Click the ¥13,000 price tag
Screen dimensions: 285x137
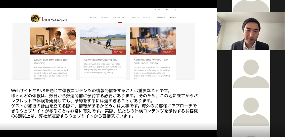click(x=119, y=52)
